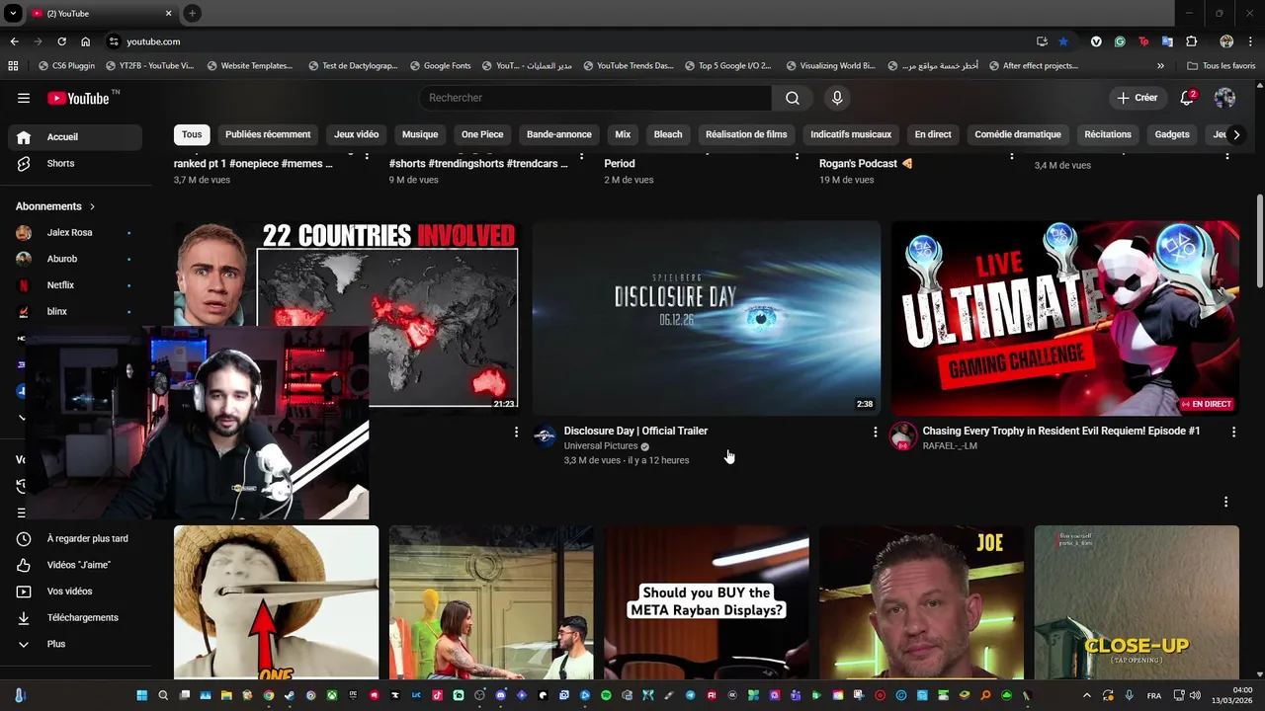Open the JOE podcast short thumbnail

point(921,602)
